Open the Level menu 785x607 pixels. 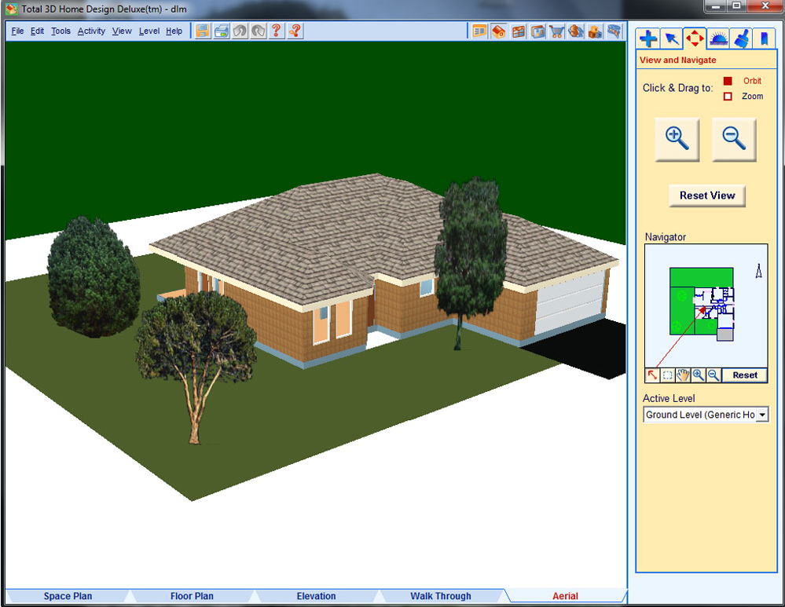coord(149,31)
